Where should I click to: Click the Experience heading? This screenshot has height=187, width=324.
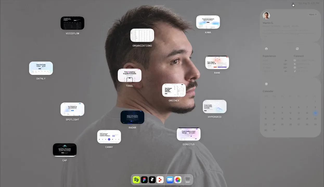269,56
